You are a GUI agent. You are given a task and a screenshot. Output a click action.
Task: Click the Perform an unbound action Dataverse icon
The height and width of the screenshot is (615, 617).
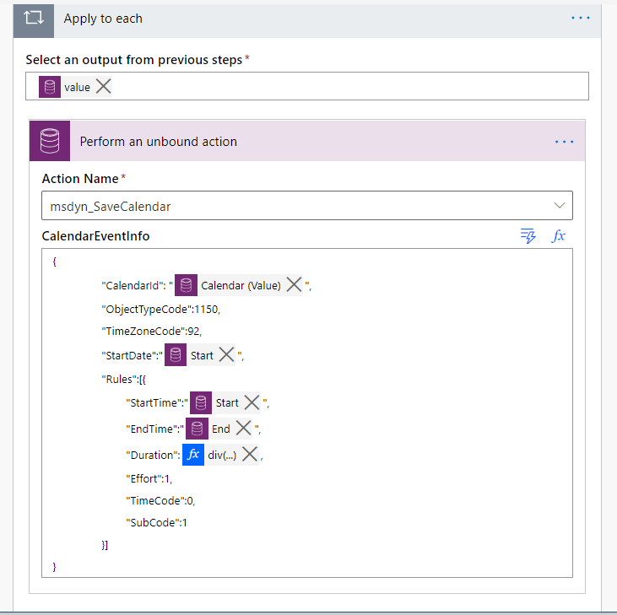point(50,141)
